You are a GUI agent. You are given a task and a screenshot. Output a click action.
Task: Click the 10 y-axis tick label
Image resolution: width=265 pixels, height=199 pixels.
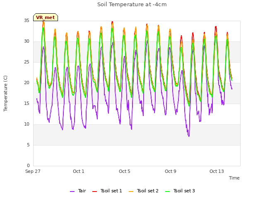point(26,124)
